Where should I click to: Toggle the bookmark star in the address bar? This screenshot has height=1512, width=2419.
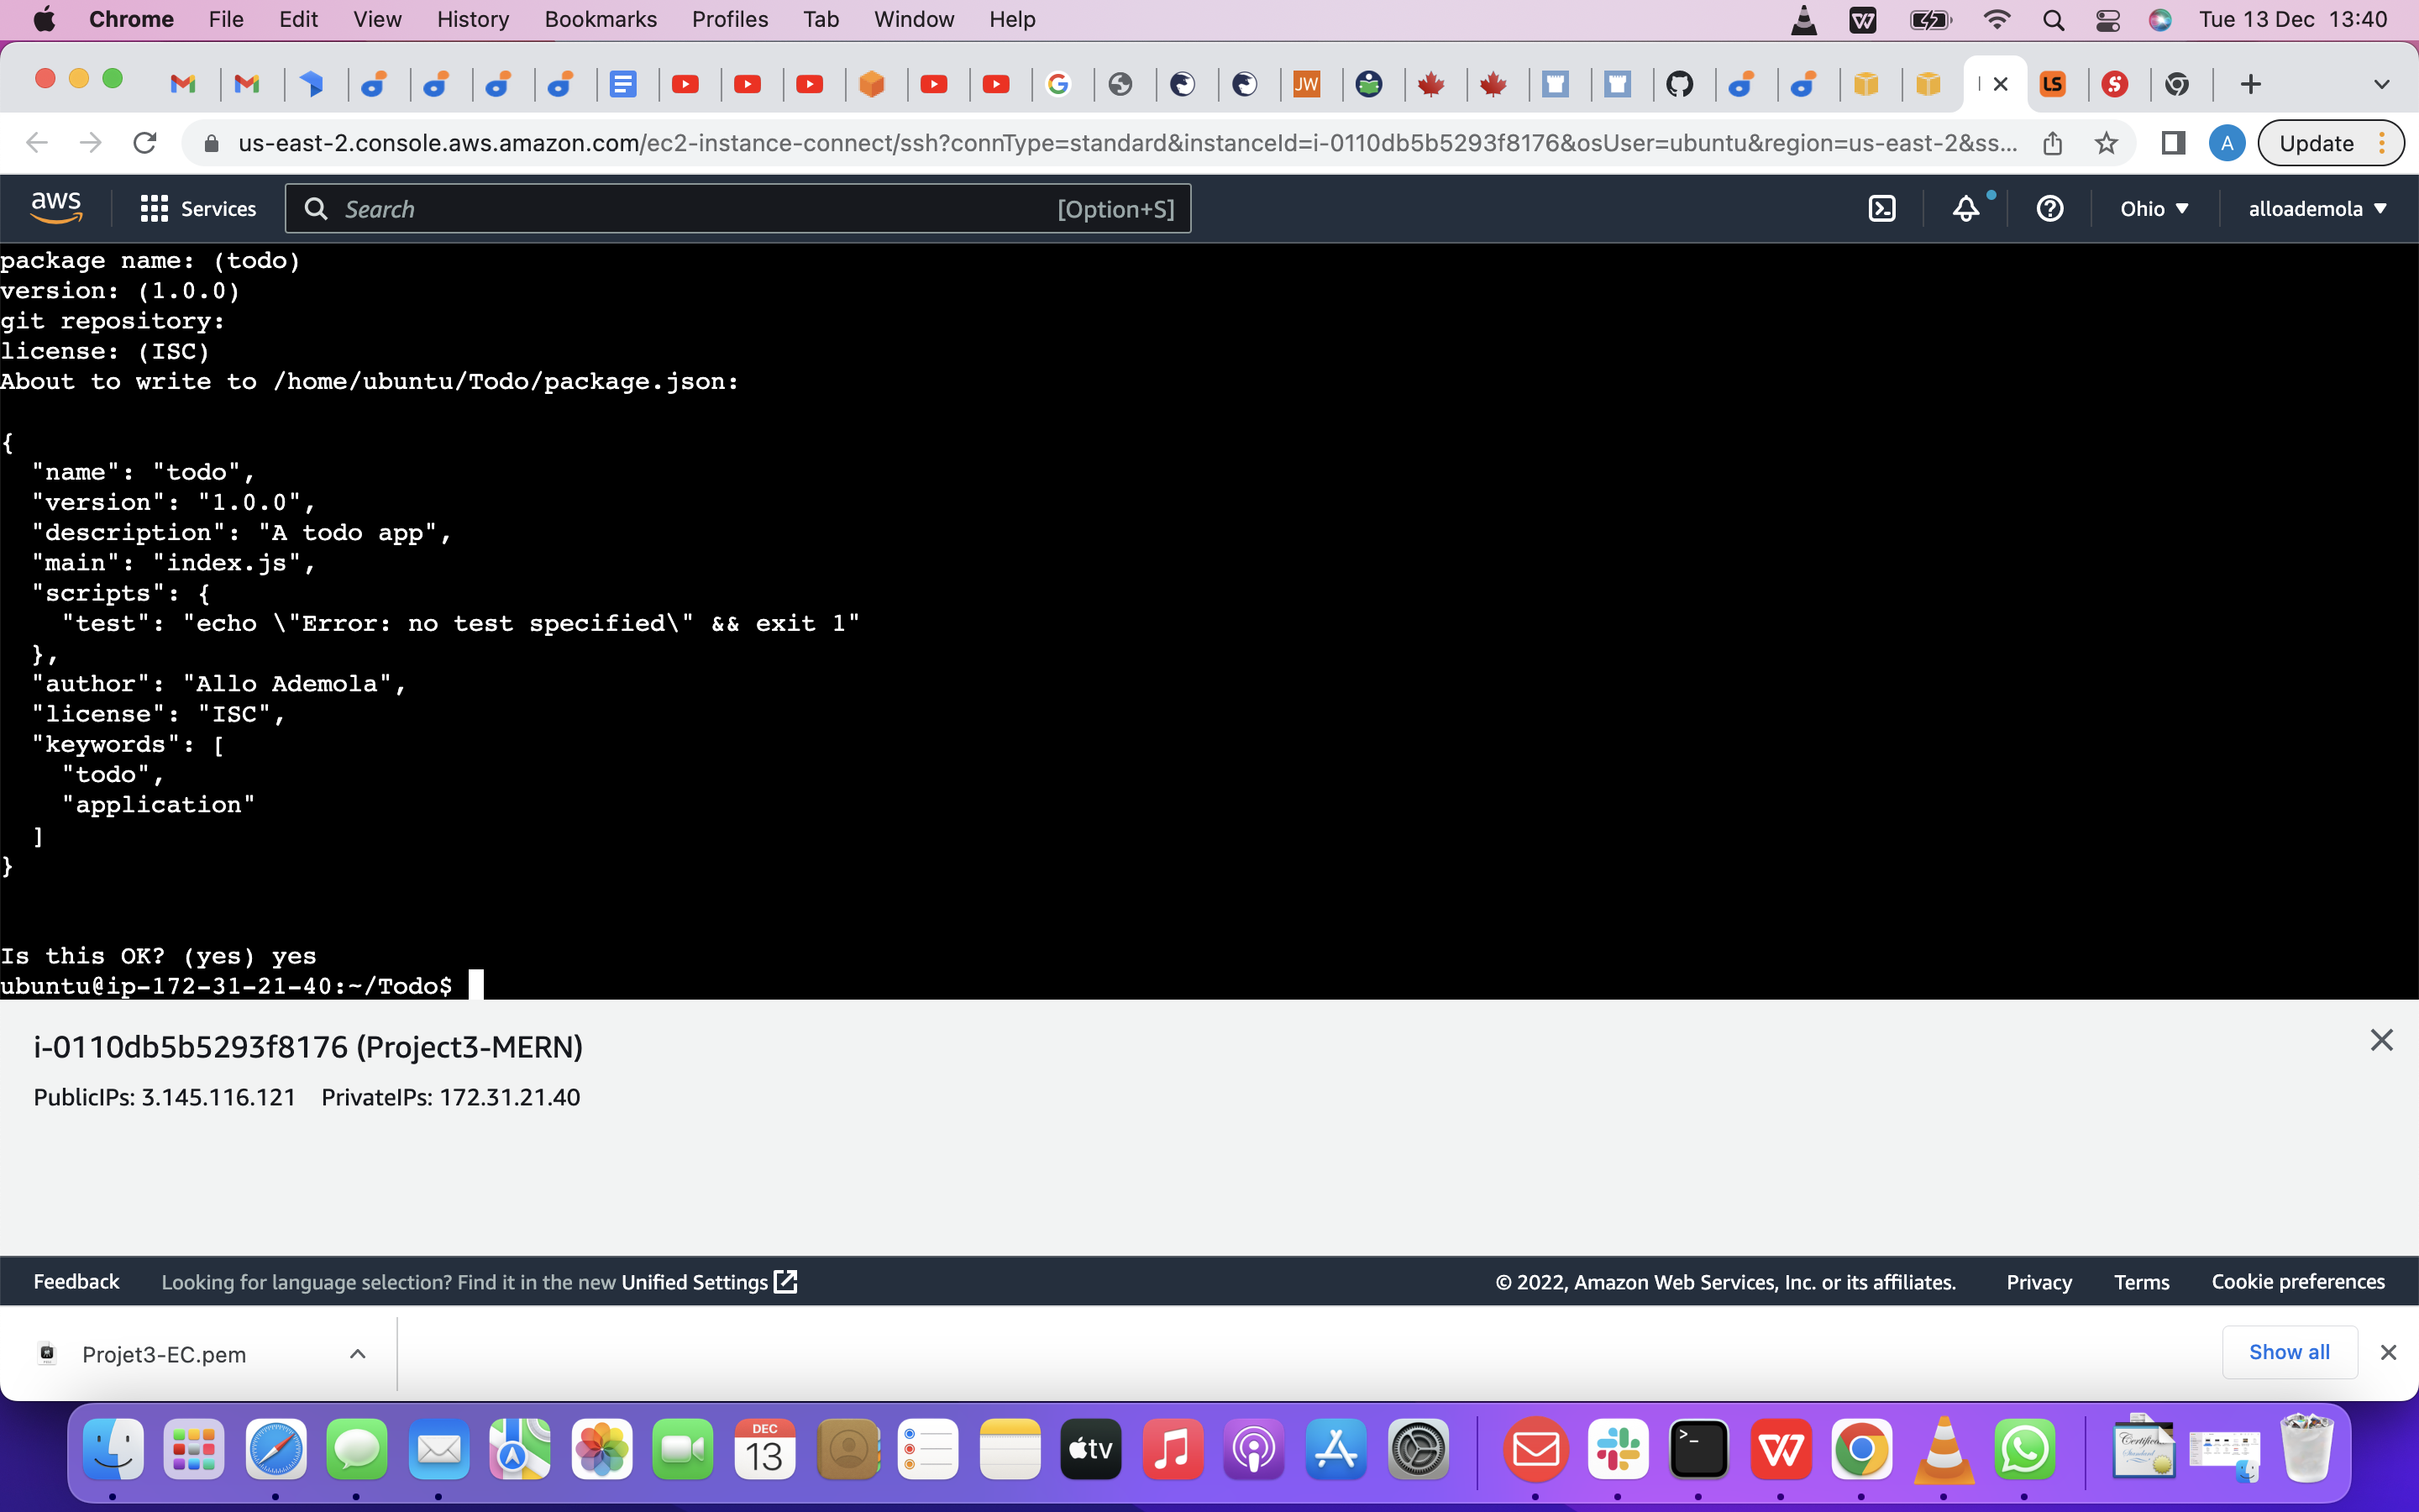pyautogui.click(x=2107, y=143)
